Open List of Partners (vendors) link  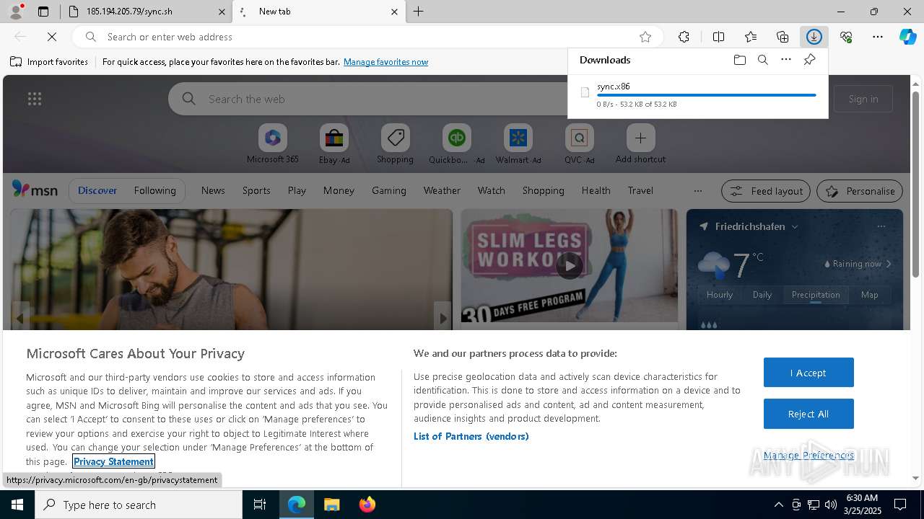471,436
